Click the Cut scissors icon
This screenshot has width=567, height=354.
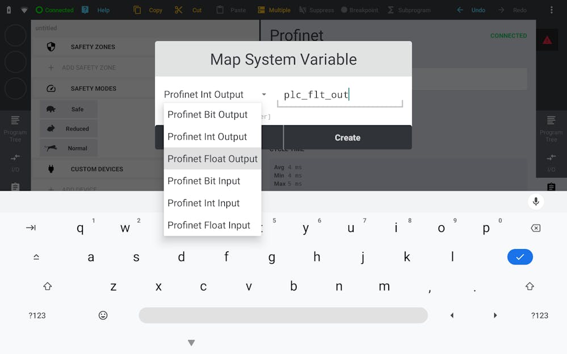tap(178, 10)
